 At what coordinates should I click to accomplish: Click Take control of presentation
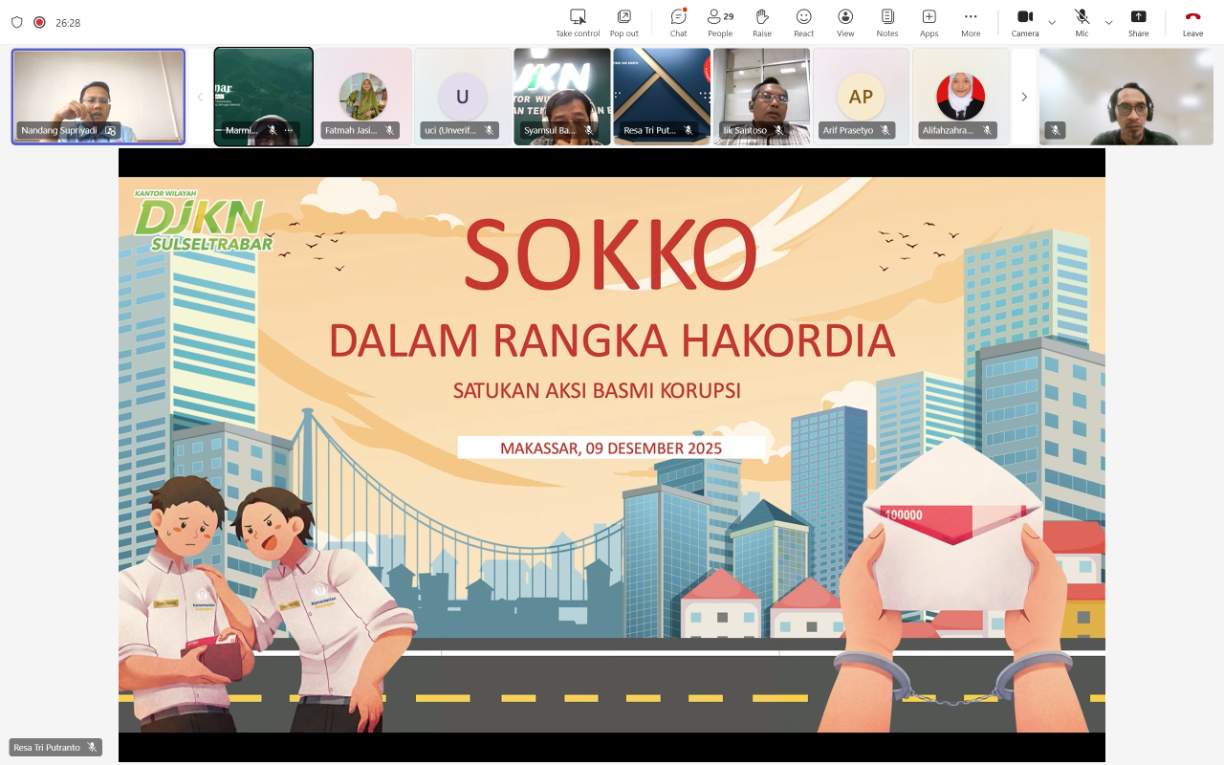click(x=578, y=22)
